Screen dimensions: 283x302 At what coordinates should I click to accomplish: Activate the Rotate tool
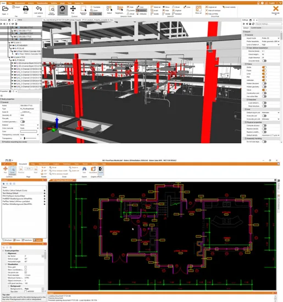point(62,9)
